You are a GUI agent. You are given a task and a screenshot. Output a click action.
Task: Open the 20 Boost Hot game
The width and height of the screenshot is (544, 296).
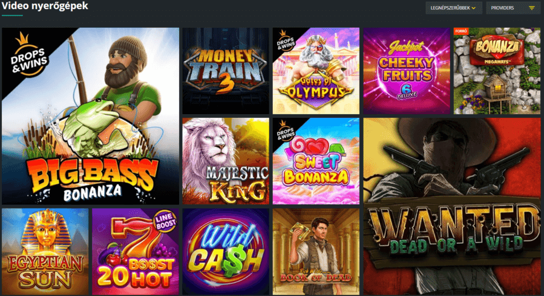tap(136, 252)
